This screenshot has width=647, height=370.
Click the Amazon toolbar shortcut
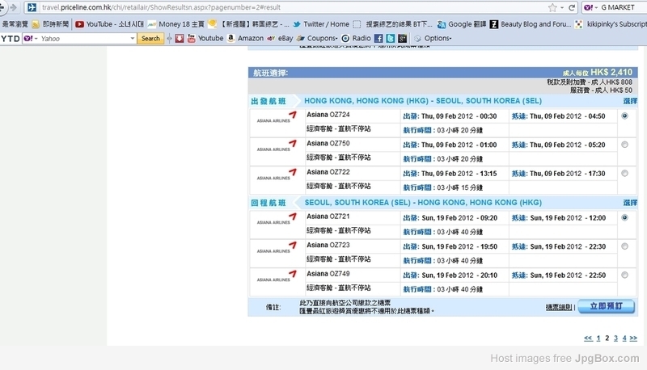(245, 38)
